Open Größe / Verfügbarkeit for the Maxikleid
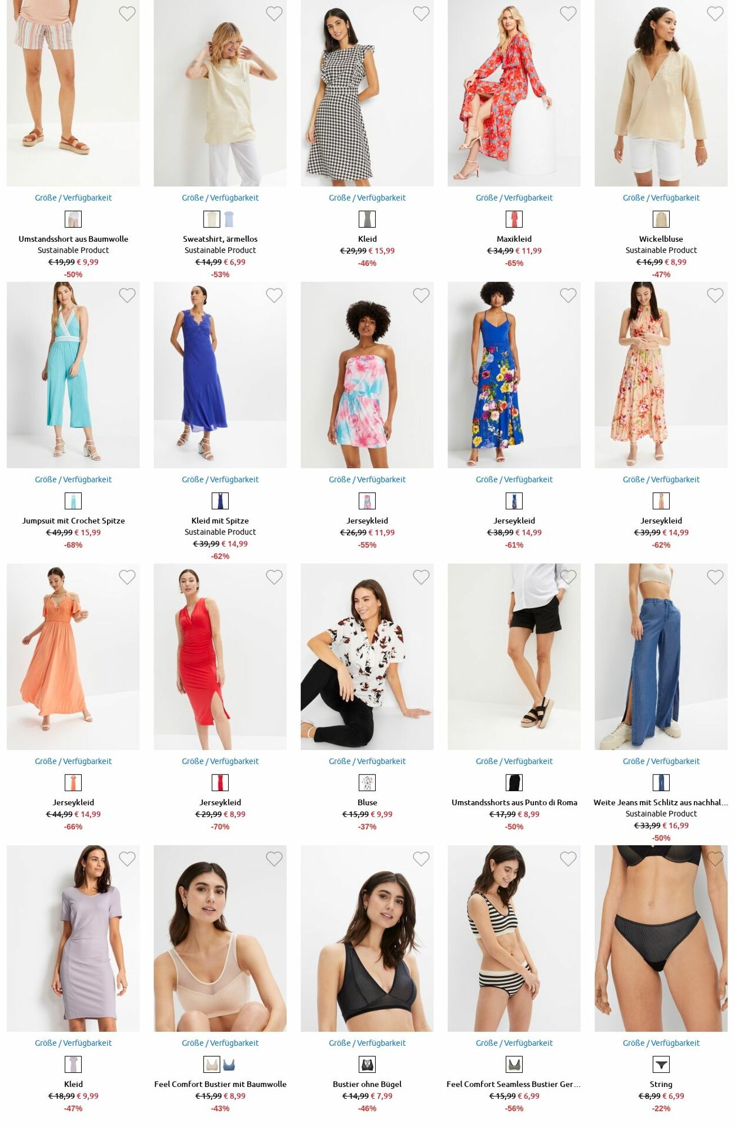Viewport: 735px width, 1127px height. 514,198
